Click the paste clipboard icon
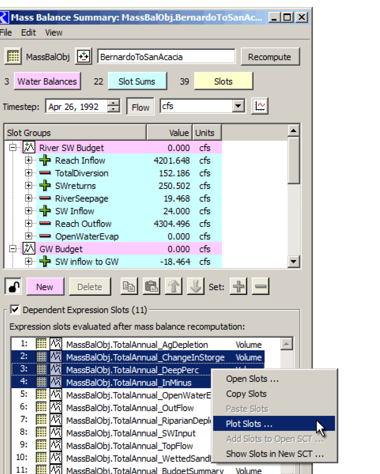The height and width of the screenshot is (474, 380). click(x=151, y=287)
